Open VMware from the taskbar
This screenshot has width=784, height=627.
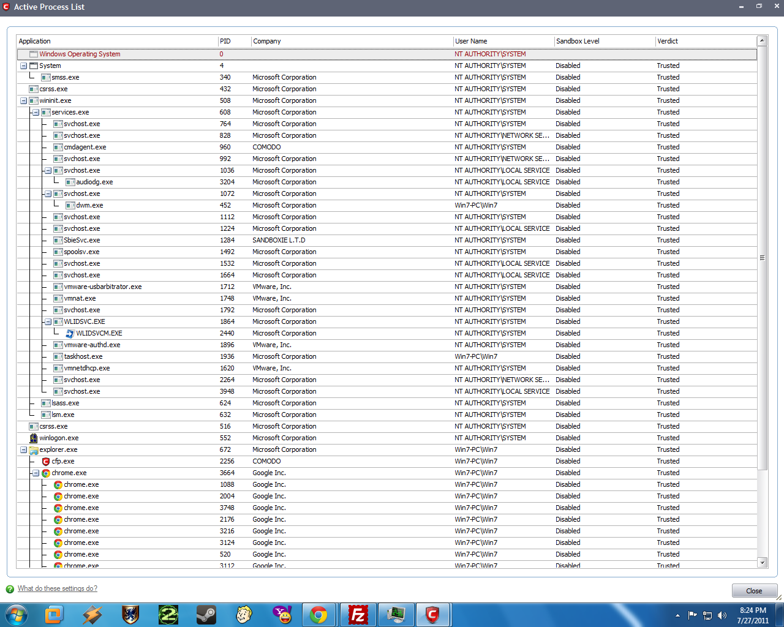click(54, 615)
